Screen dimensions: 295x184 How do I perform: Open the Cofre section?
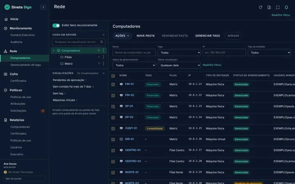coord(14,74)
